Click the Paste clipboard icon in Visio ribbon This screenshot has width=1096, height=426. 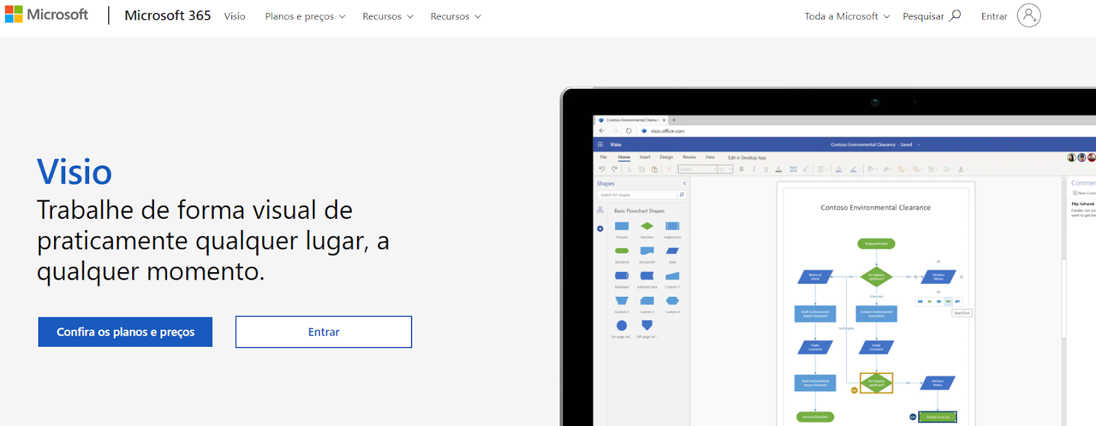pyautogui.click(x=654, y=169)
